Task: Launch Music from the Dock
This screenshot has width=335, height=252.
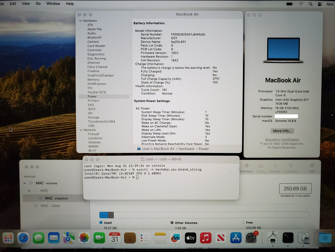Action: point(205,238)
